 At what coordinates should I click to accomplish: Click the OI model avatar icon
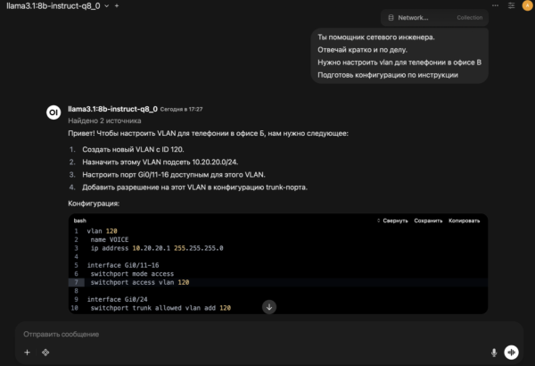pos(53,112)
